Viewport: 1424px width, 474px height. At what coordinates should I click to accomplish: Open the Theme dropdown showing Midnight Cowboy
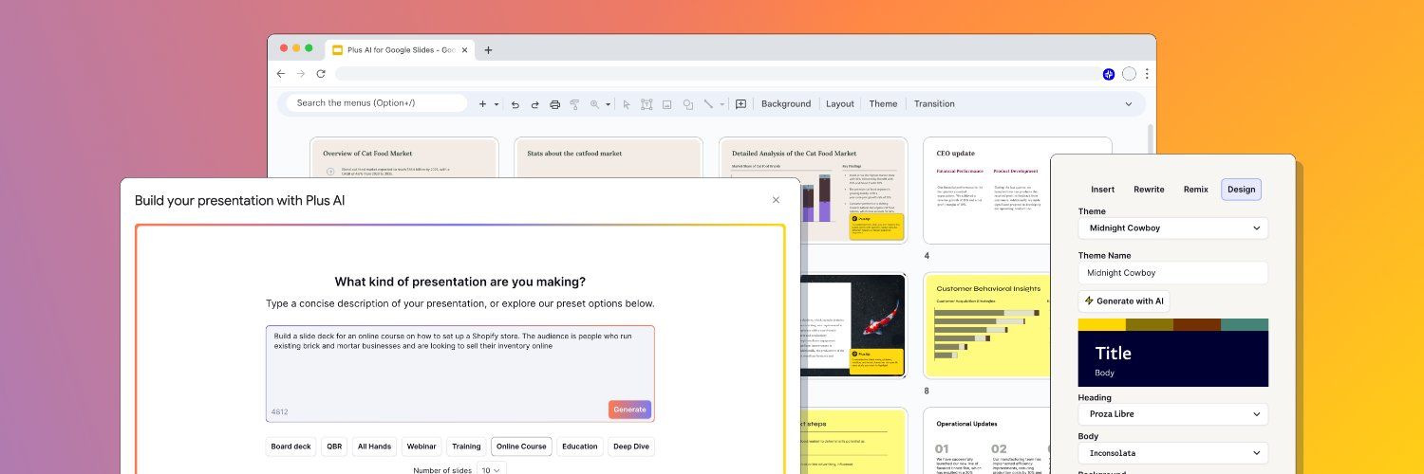tap(1173, 228)
